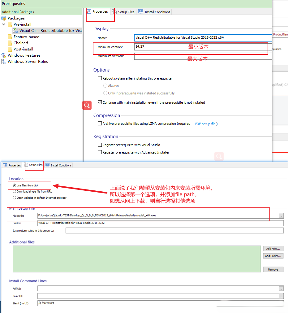The height and width of the screenshot is (313, 288).
Task: Open the EXE setup file link
Action: click(x=205, y=124)
